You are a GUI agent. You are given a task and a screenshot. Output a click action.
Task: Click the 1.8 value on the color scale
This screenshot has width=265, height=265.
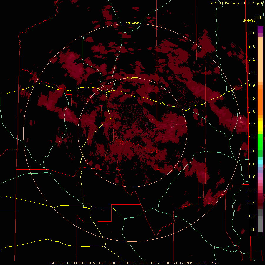click(x=252, y=164)
